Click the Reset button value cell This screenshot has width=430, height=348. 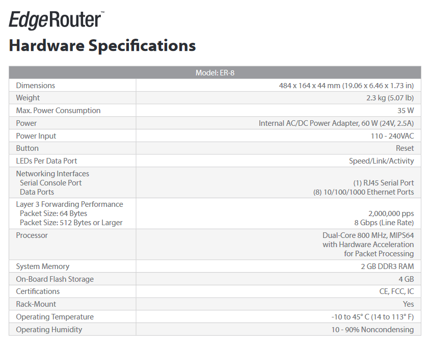pyautogui.click(x=278, y=148)
